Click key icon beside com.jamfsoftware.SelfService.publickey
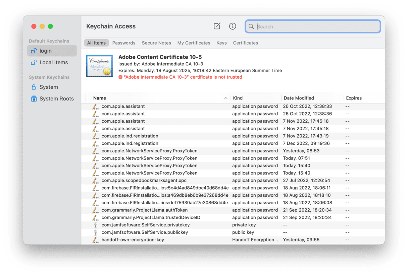Viewport: 408px width, 275px height. pos(96,232)
